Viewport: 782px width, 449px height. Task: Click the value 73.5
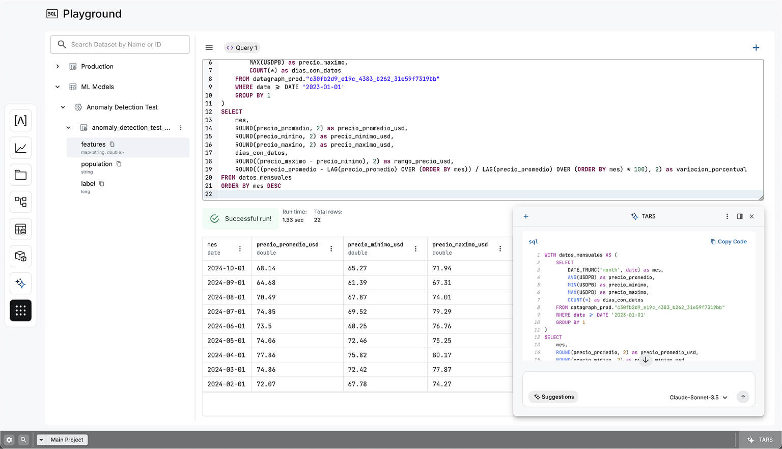click(x=264, y=326)
